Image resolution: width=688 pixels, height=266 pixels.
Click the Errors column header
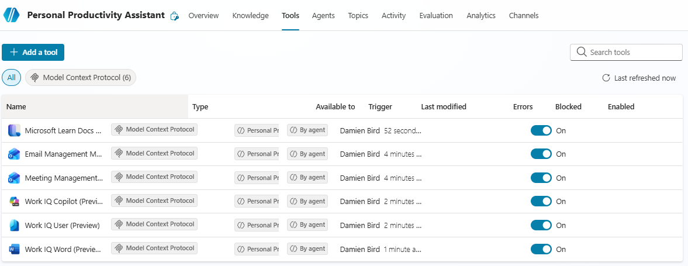(x=523, y=106)
